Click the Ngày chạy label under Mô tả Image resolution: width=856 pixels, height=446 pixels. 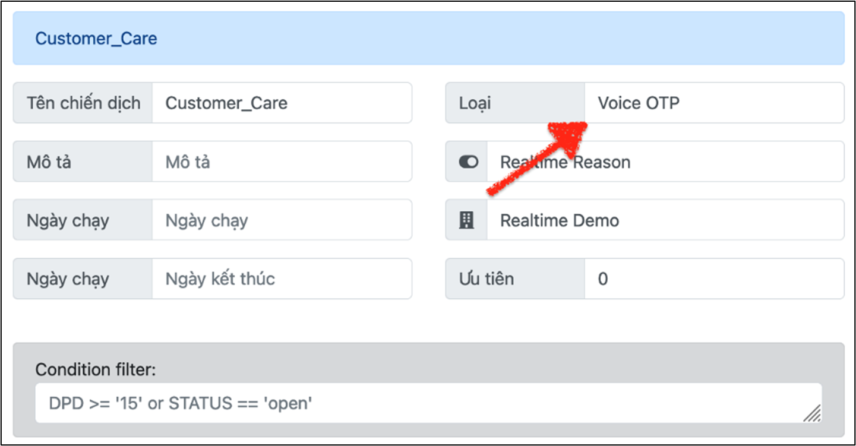(x=68, y=220)
